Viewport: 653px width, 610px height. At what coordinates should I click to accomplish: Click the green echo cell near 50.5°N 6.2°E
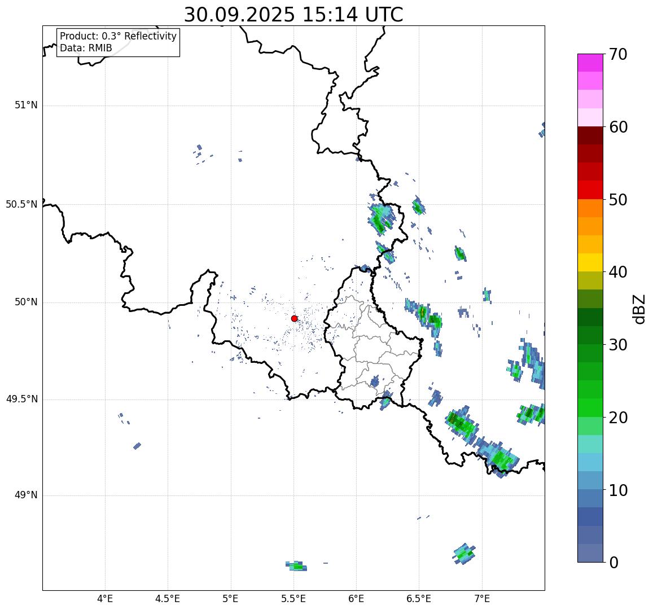(x=380, y=218)
